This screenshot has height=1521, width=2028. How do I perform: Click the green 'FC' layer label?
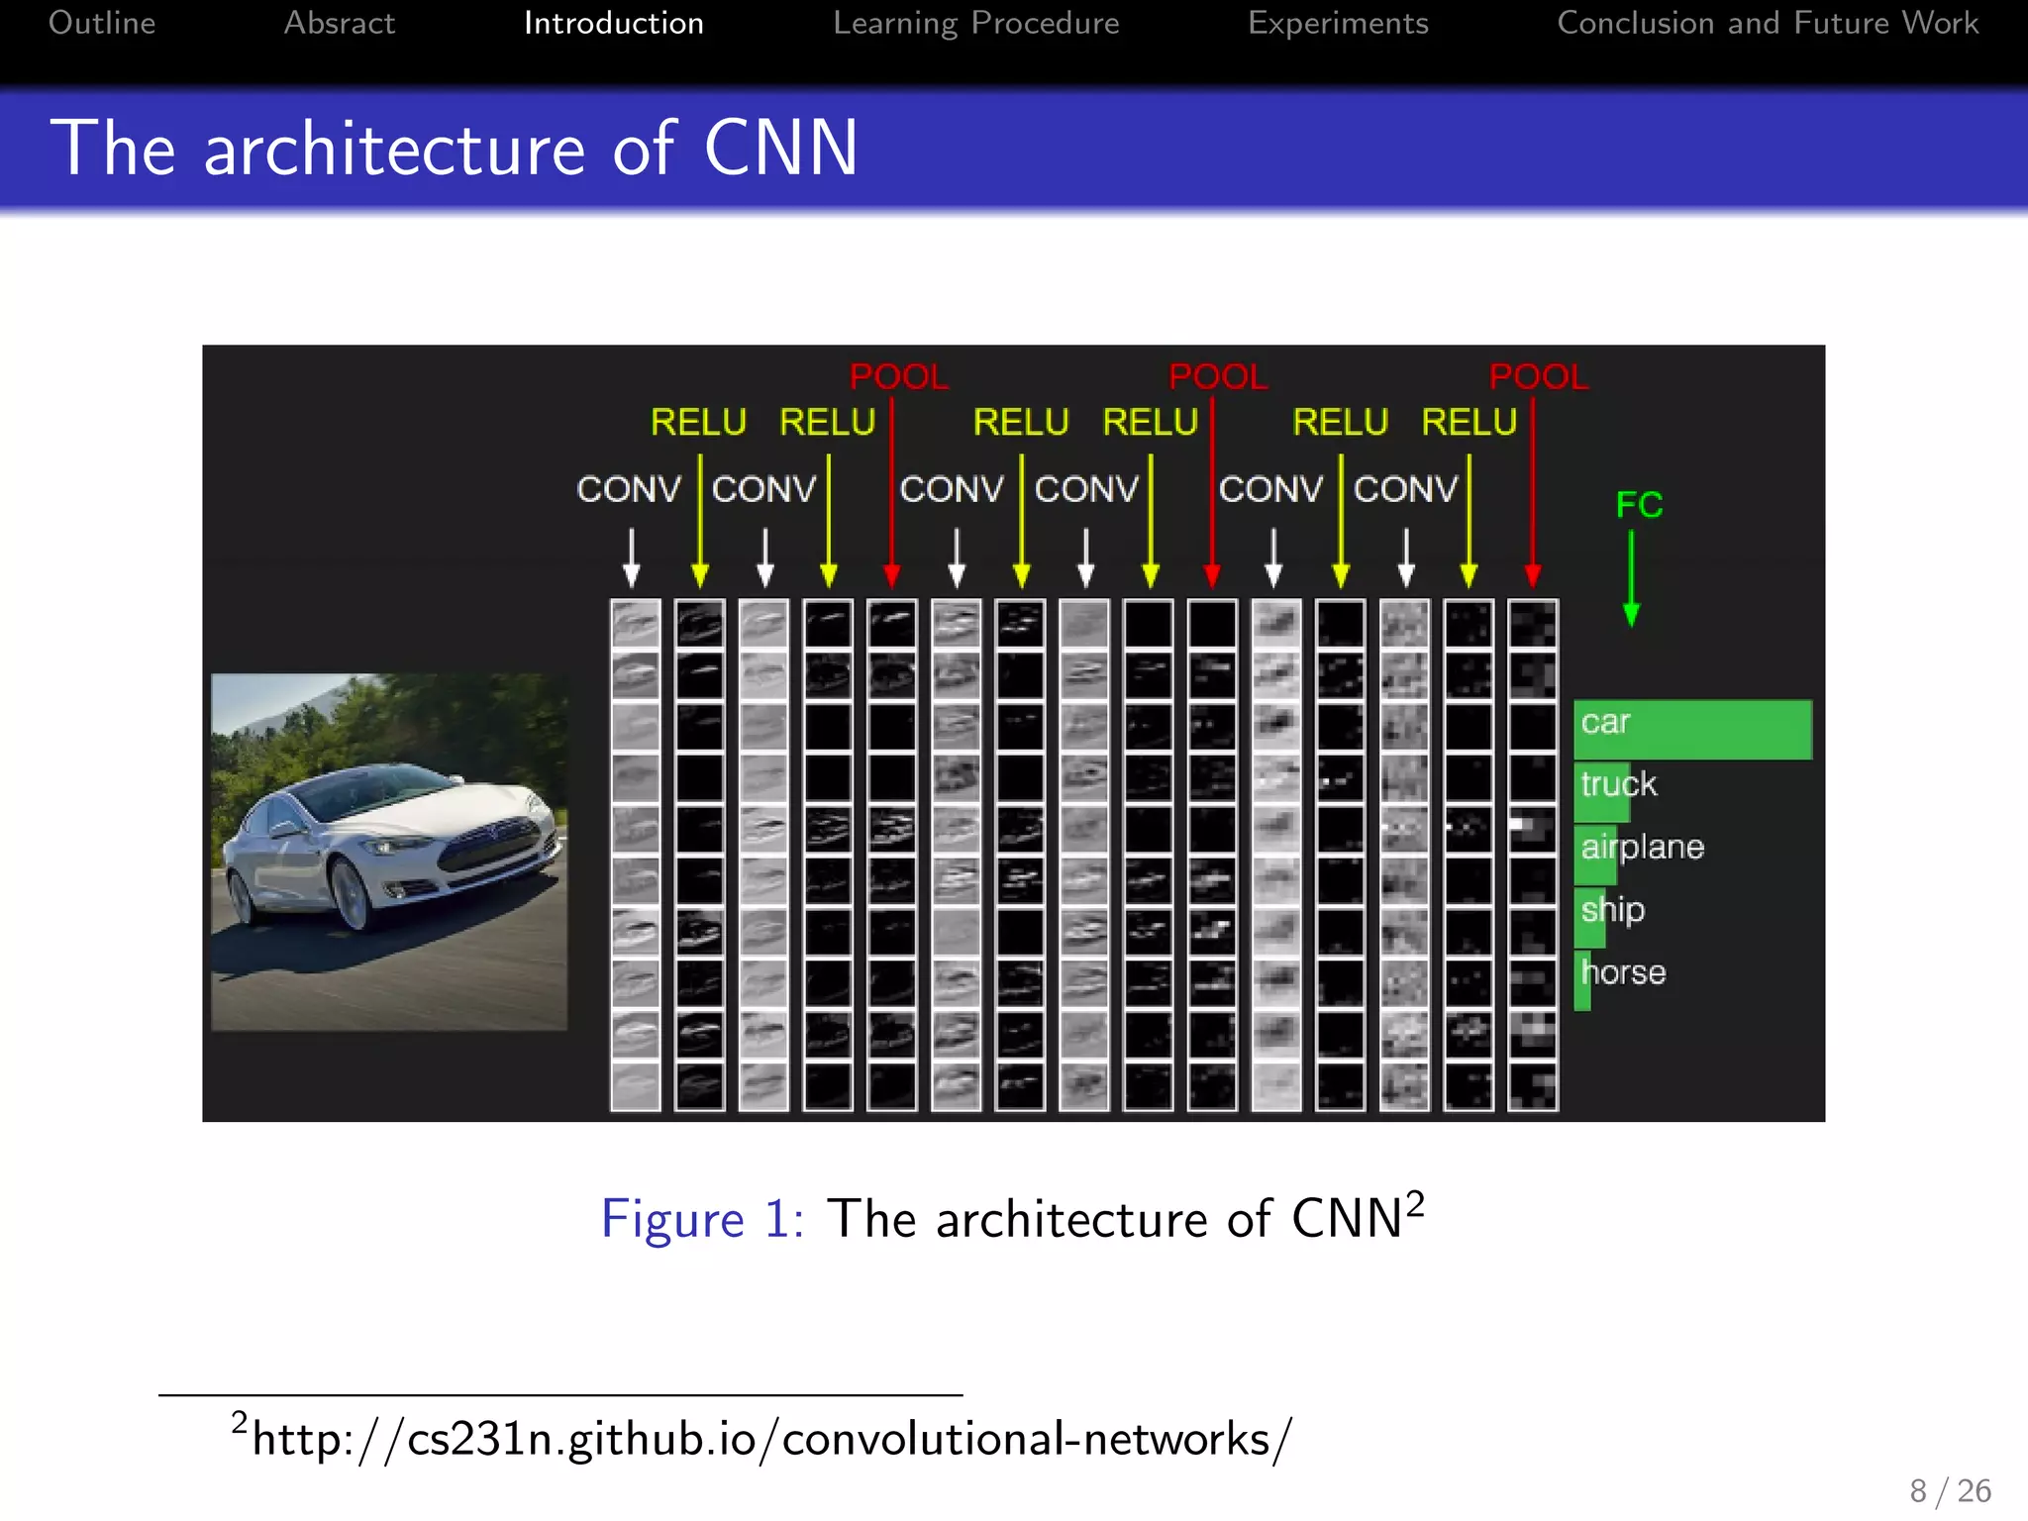tap(1639, 505)
